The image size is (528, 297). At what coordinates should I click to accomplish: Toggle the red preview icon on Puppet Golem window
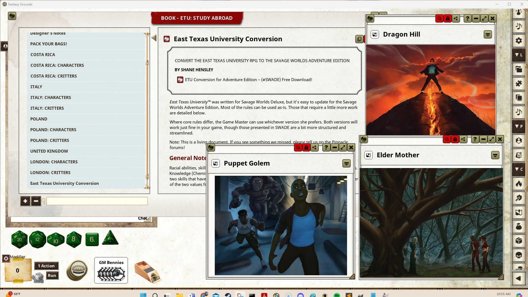[298, 147]
